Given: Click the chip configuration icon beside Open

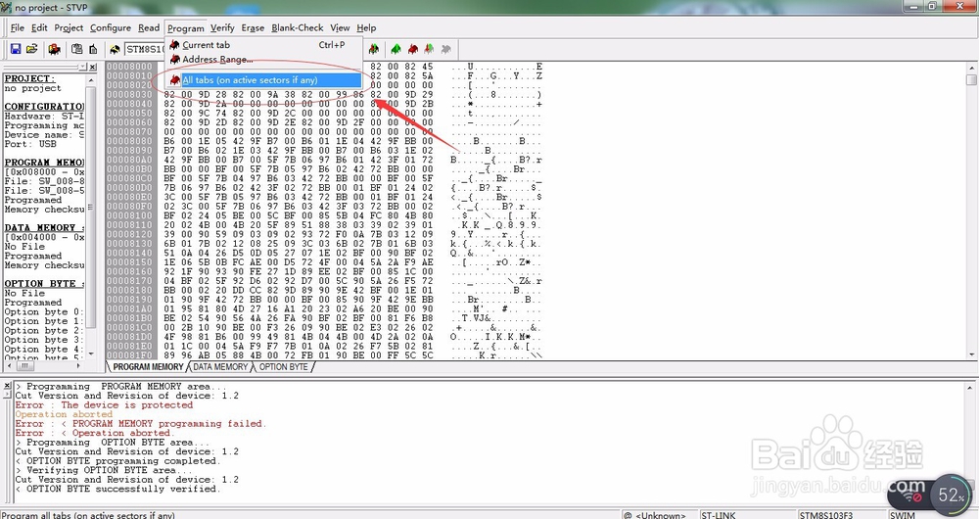Looking at the screenshot, I should pyautogui.click(x=54, y=49).
